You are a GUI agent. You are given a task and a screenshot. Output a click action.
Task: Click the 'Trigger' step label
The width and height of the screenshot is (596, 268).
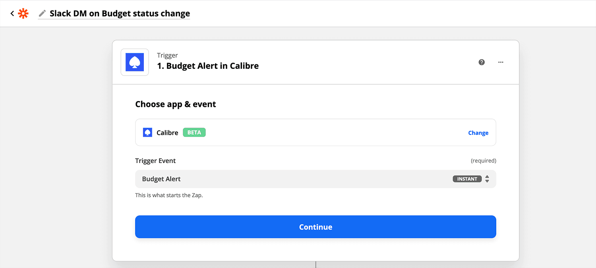click(x=167, y=55)
